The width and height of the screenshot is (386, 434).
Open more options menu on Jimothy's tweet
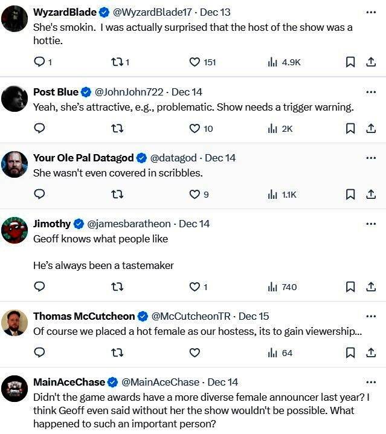370,224
